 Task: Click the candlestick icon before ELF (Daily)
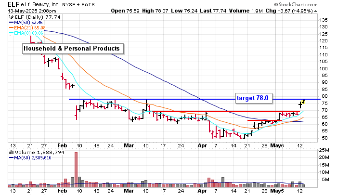point(11,17)
